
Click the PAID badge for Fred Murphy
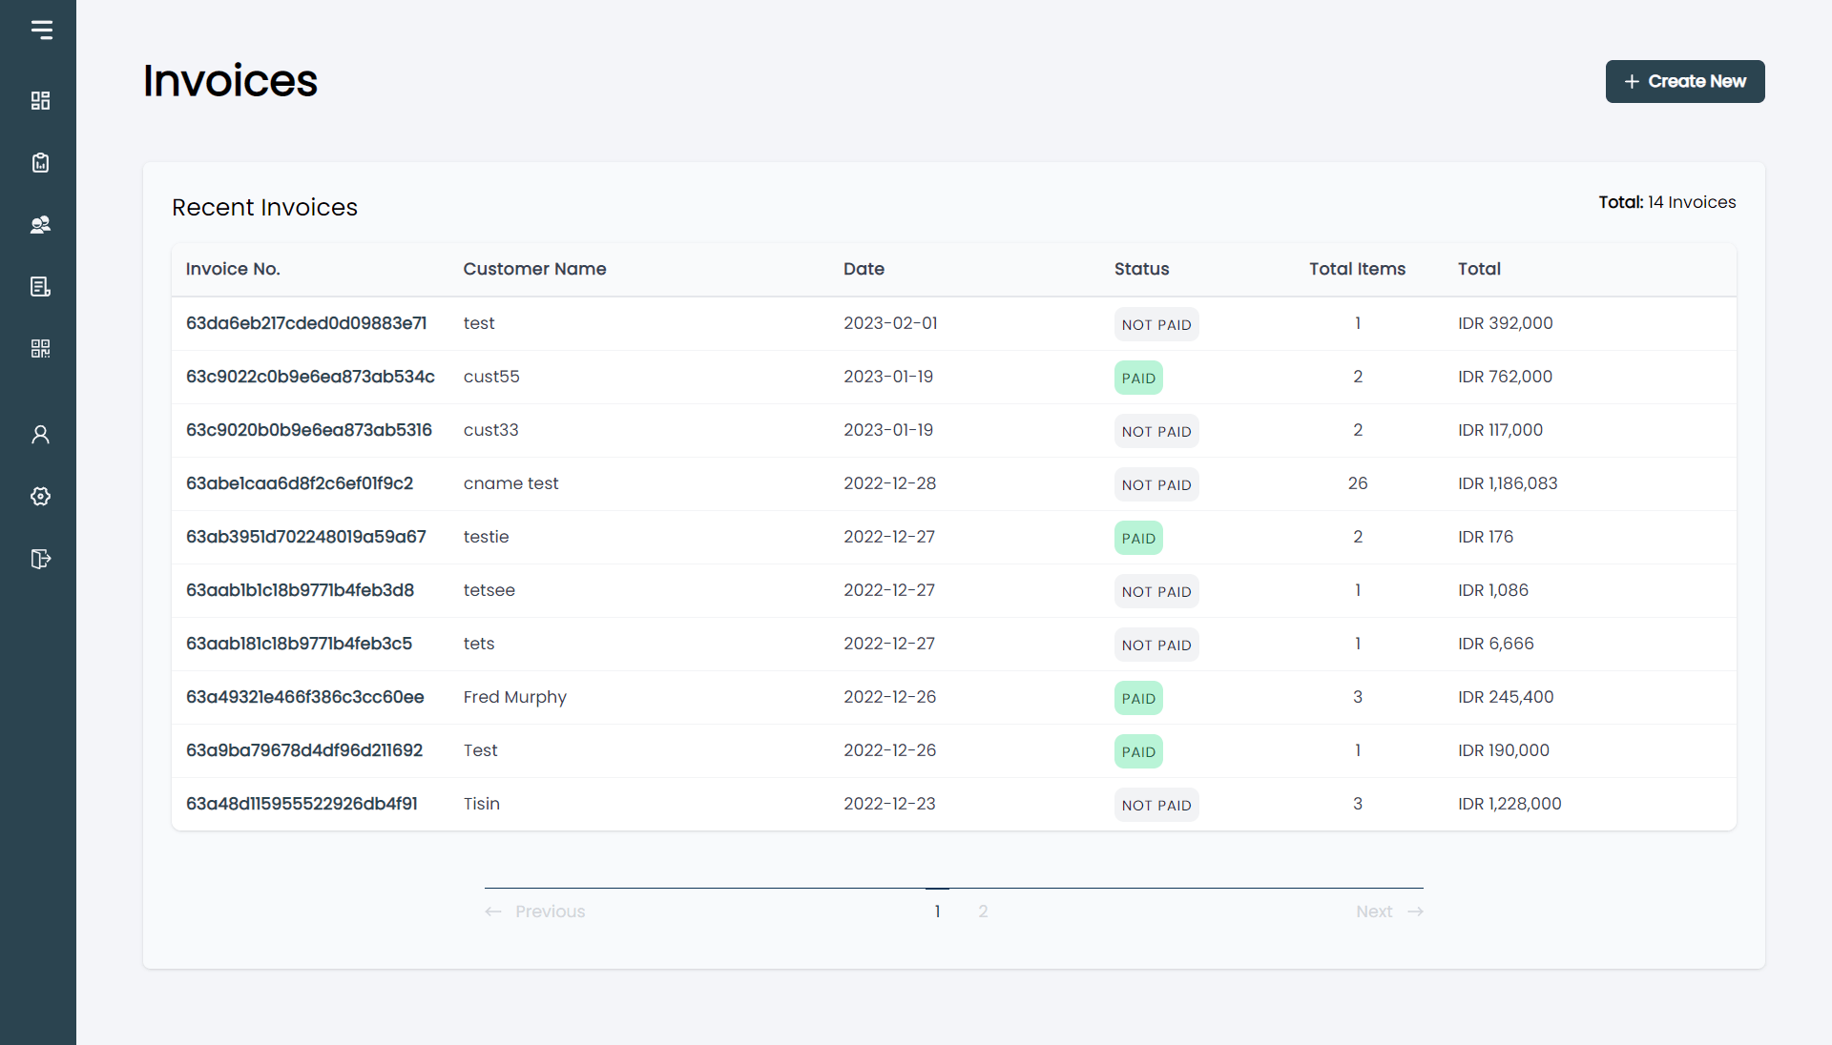[1138, 698]
